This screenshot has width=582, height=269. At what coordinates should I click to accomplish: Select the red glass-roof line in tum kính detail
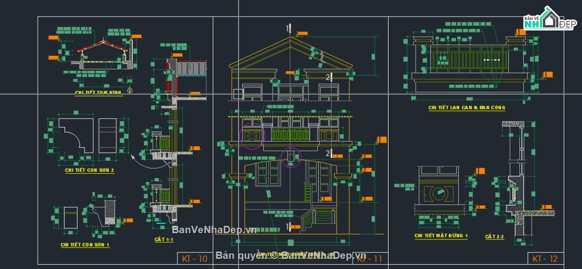point(103,47)
